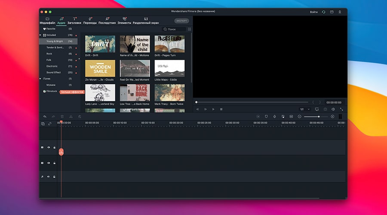
Task: Lock the second video track
Action: tap(54, 163)
